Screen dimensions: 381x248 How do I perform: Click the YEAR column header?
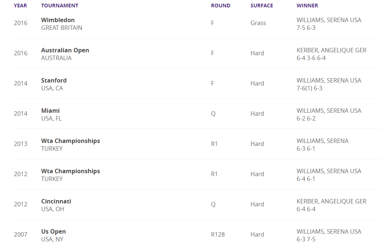click(x=20, y=6)
